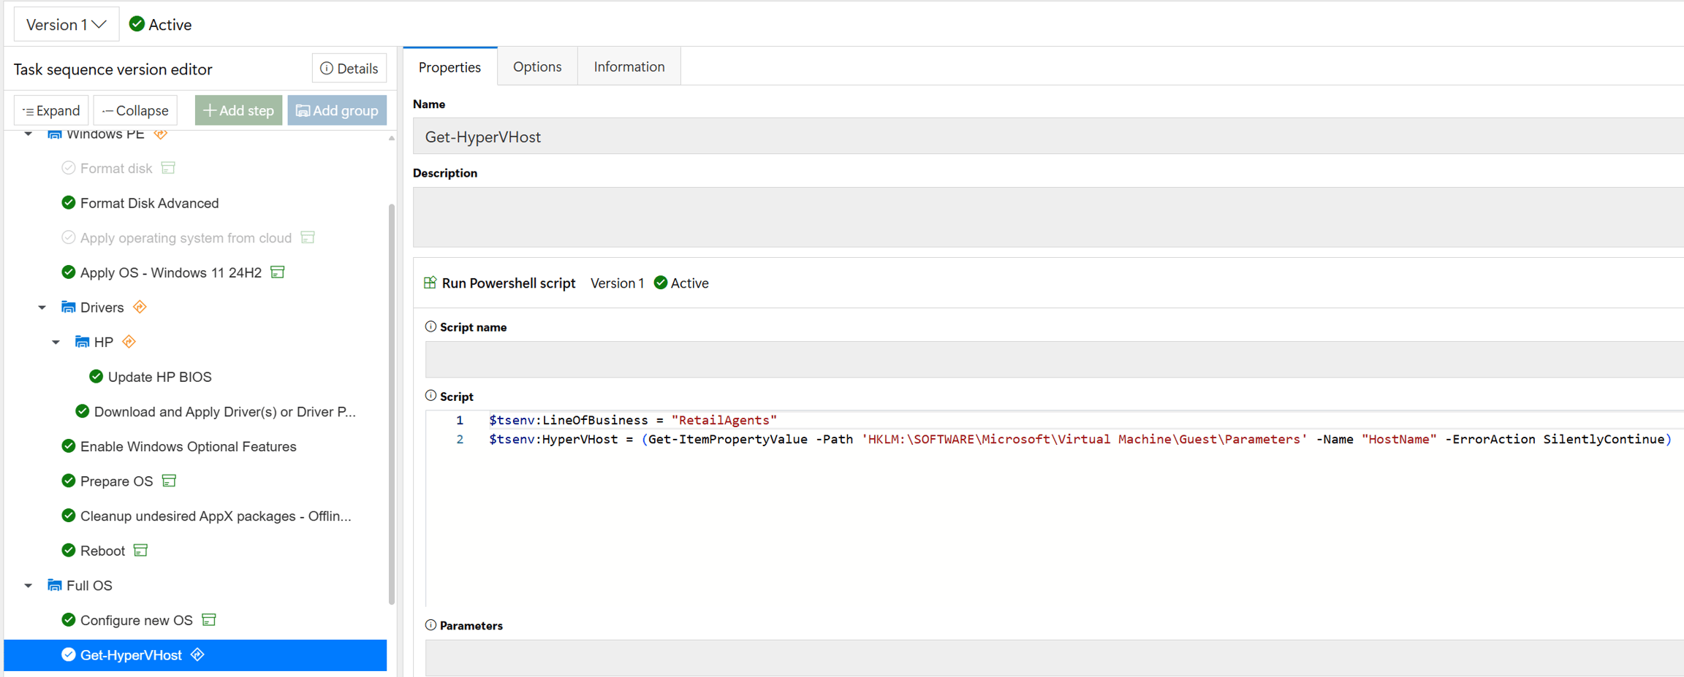
Task: Switch to the Properties tab
Action: [x=450, y=67]
